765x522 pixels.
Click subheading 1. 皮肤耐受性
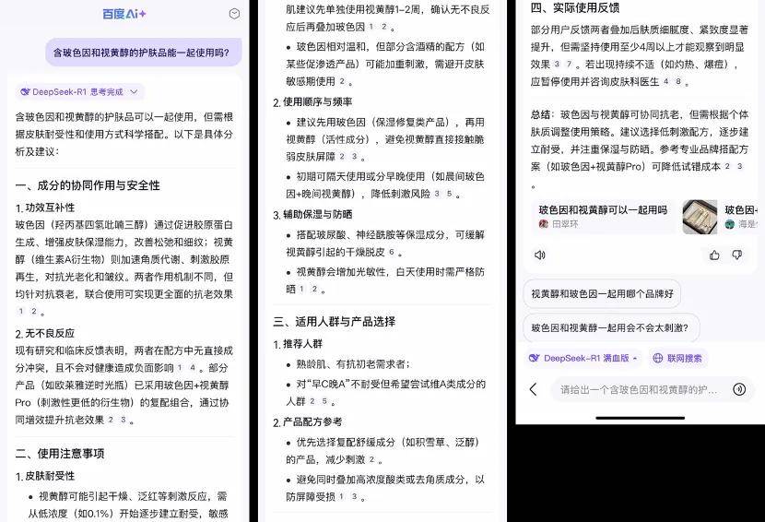pos(45,476)
